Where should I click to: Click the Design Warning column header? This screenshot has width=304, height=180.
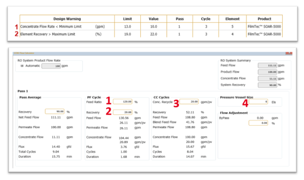tap(67, 19)
